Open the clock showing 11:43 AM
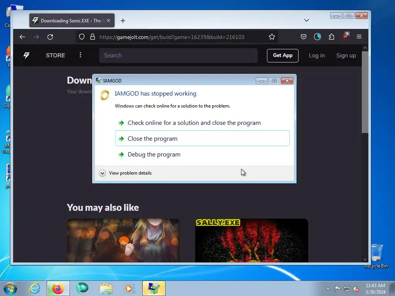 [375, 289]
